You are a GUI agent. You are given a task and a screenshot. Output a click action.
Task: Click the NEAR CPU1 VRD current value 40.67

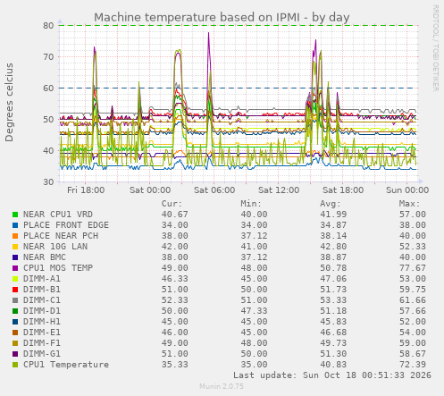click(x=175, y=215)
